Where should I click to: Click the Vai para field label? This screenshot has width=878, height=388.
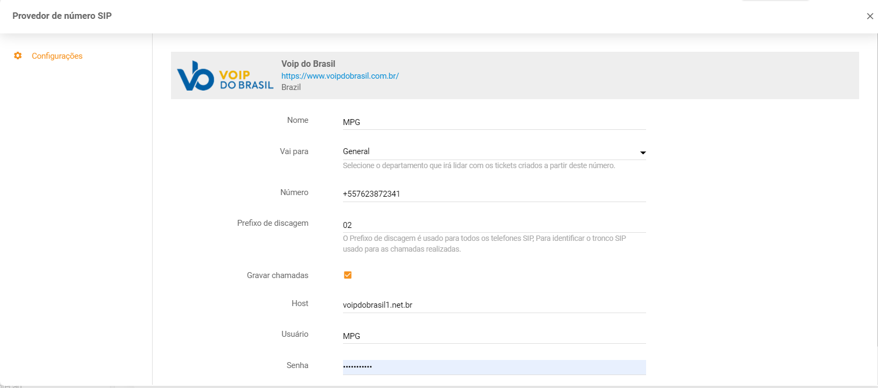coord(294,151)
